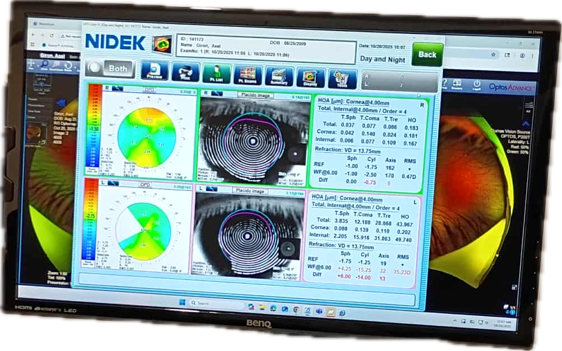Click the left eye Placido ring image
The height and width of the screenshot is (351, 562).
click(x=249, y=236)
